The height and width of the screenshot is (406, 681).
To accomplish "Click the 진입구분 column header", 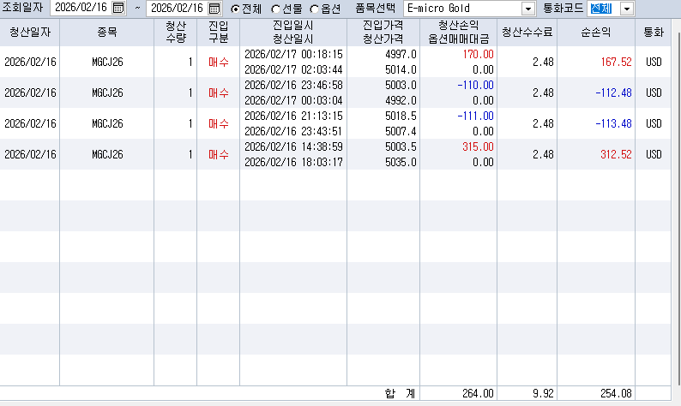I will 219,32.
